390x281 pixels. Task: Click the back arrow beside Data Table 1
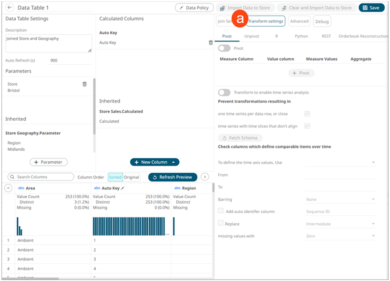(10, 8)
